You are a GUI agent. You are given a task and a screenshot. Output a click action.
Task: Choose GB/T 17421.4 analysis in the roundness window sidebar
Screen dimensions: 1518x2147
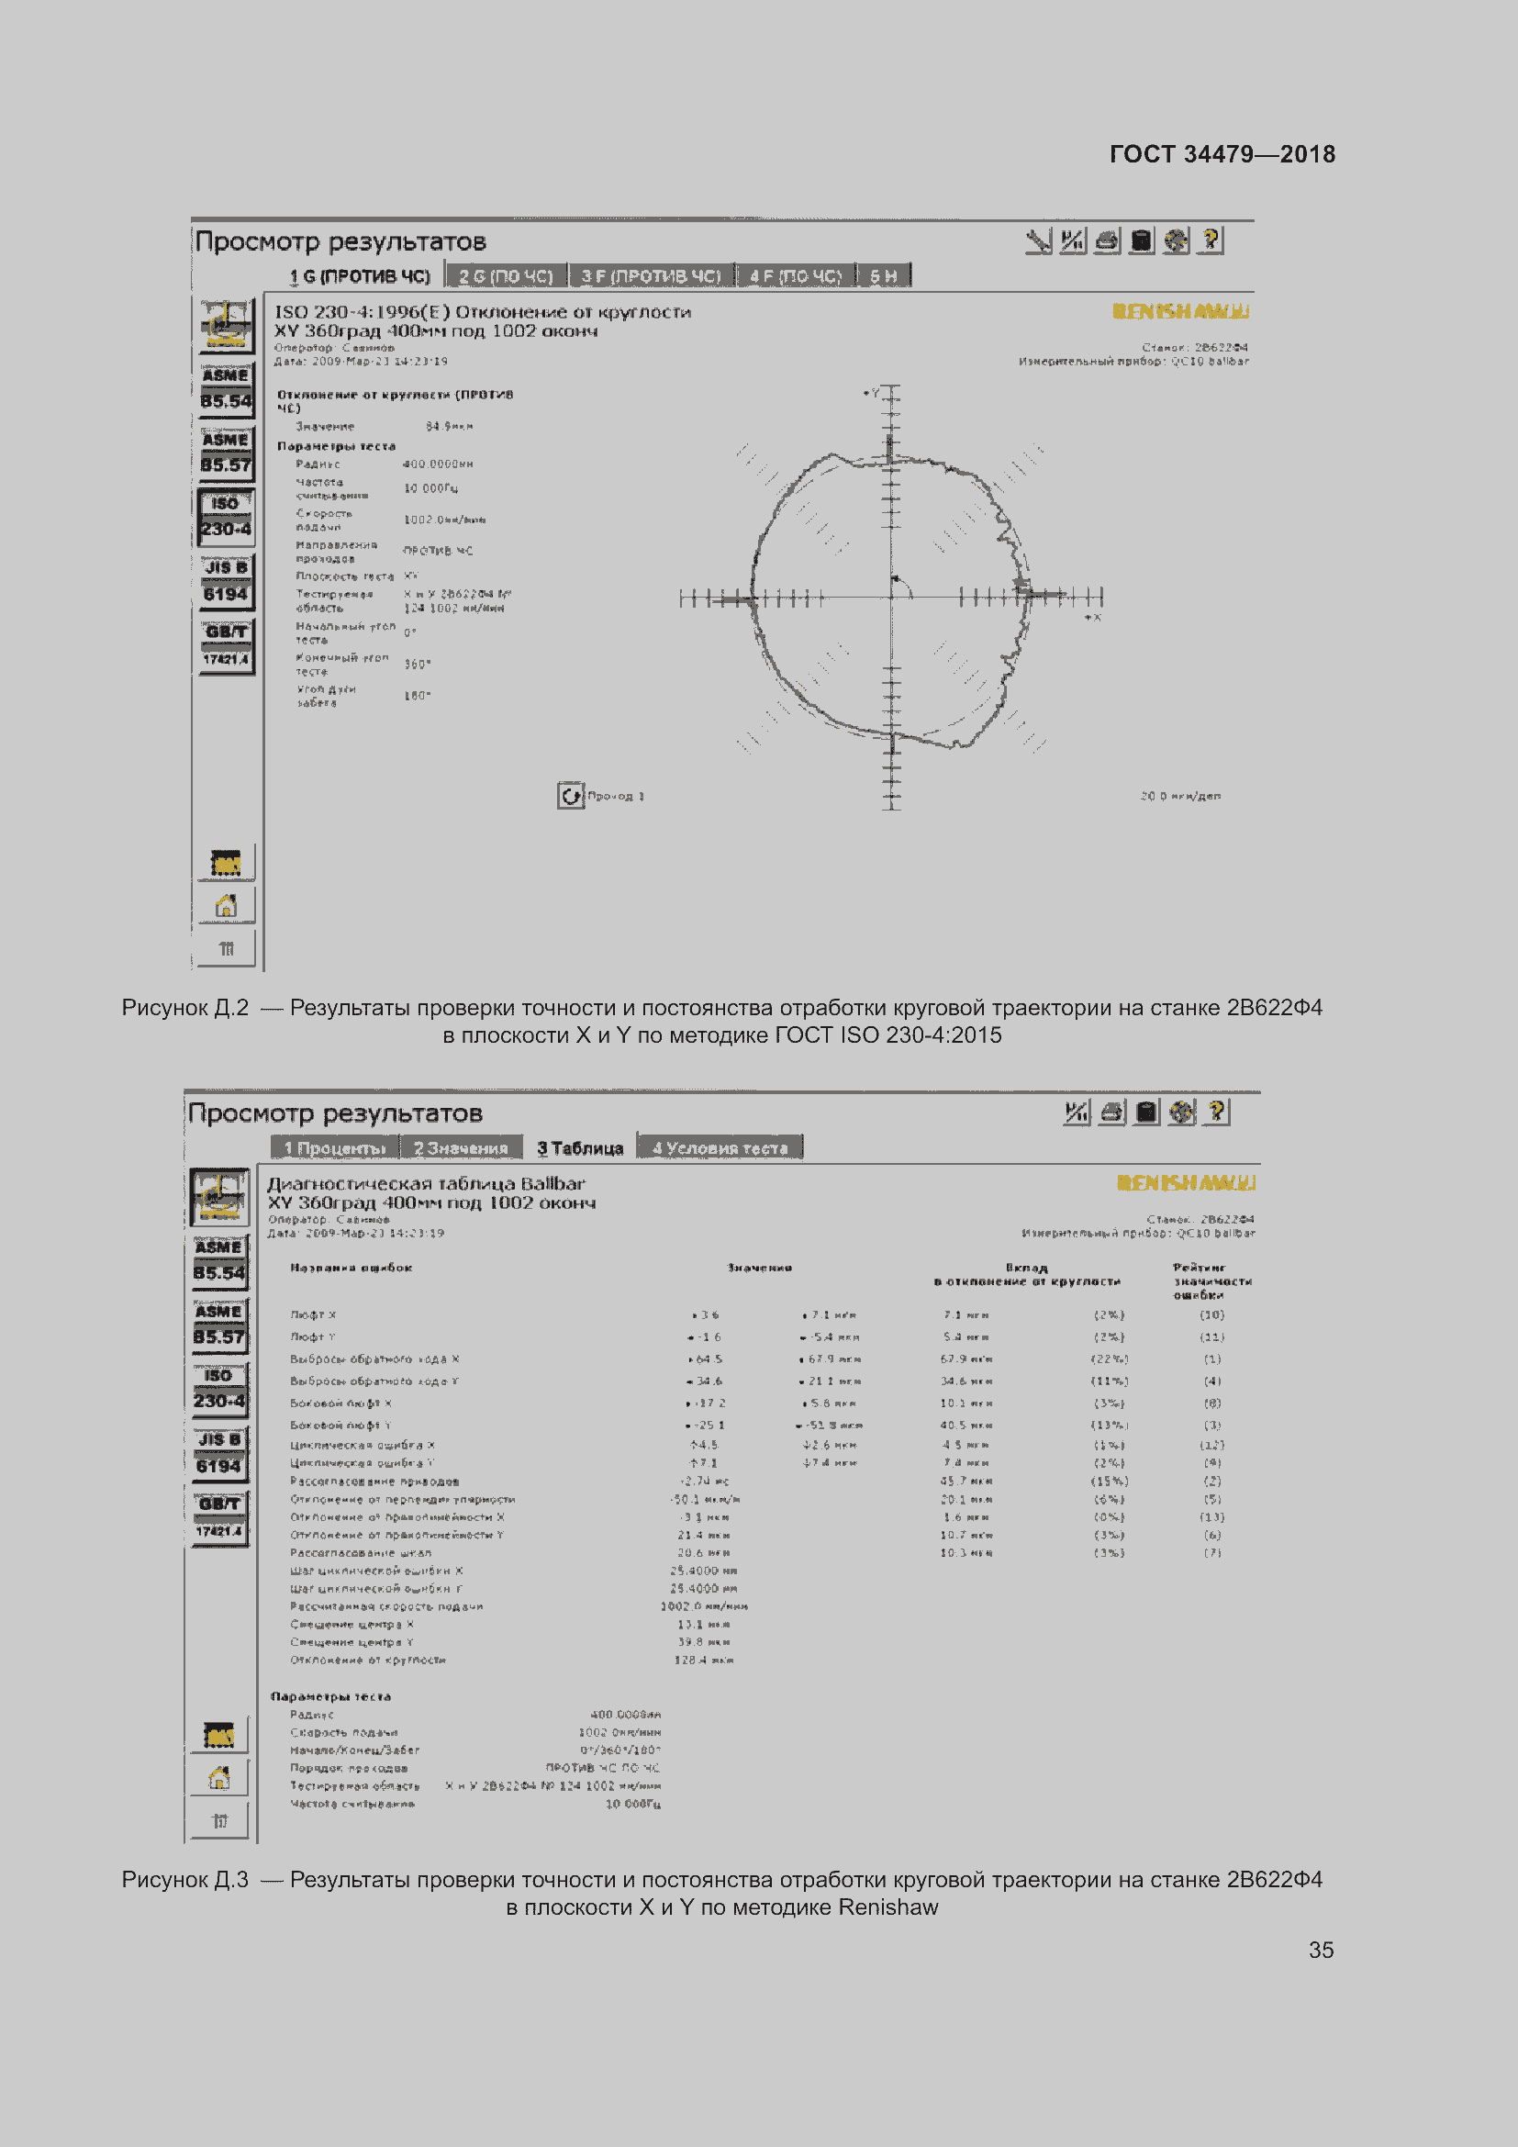[225, 644]
